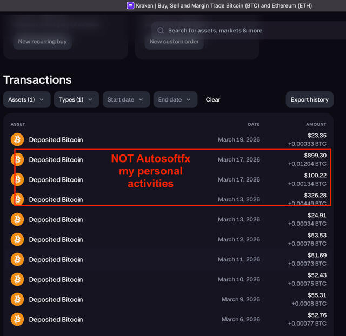Image resolution: width=346 pixels, height=336 pixels.
Task: Click Bitcoin icon on $24.91 deposit row
Action: pyautogui.click(x=17, y=219)
